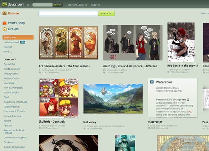Open 219 Comments on Art Nouveau Avatars

[x=49, y=73]
